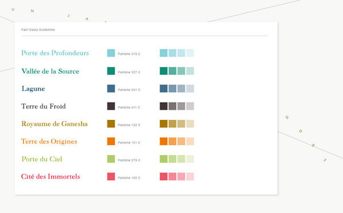Click the Pantone 327 C label
Screen dimensions: 343x213
click(129, 72)
